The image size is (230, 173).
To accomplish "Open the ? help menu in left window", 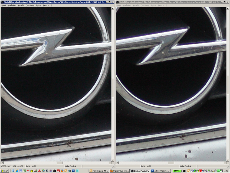I will pyautogui.click(x=52, y=5).
